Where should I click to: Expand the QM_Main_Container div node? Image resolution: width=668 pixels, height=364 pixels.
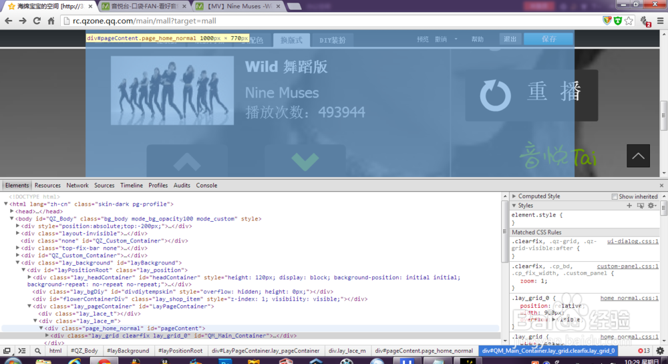point(47,335)
